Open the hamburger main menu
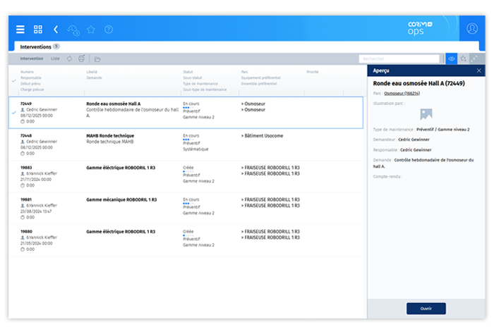 (x=20, y=30)
